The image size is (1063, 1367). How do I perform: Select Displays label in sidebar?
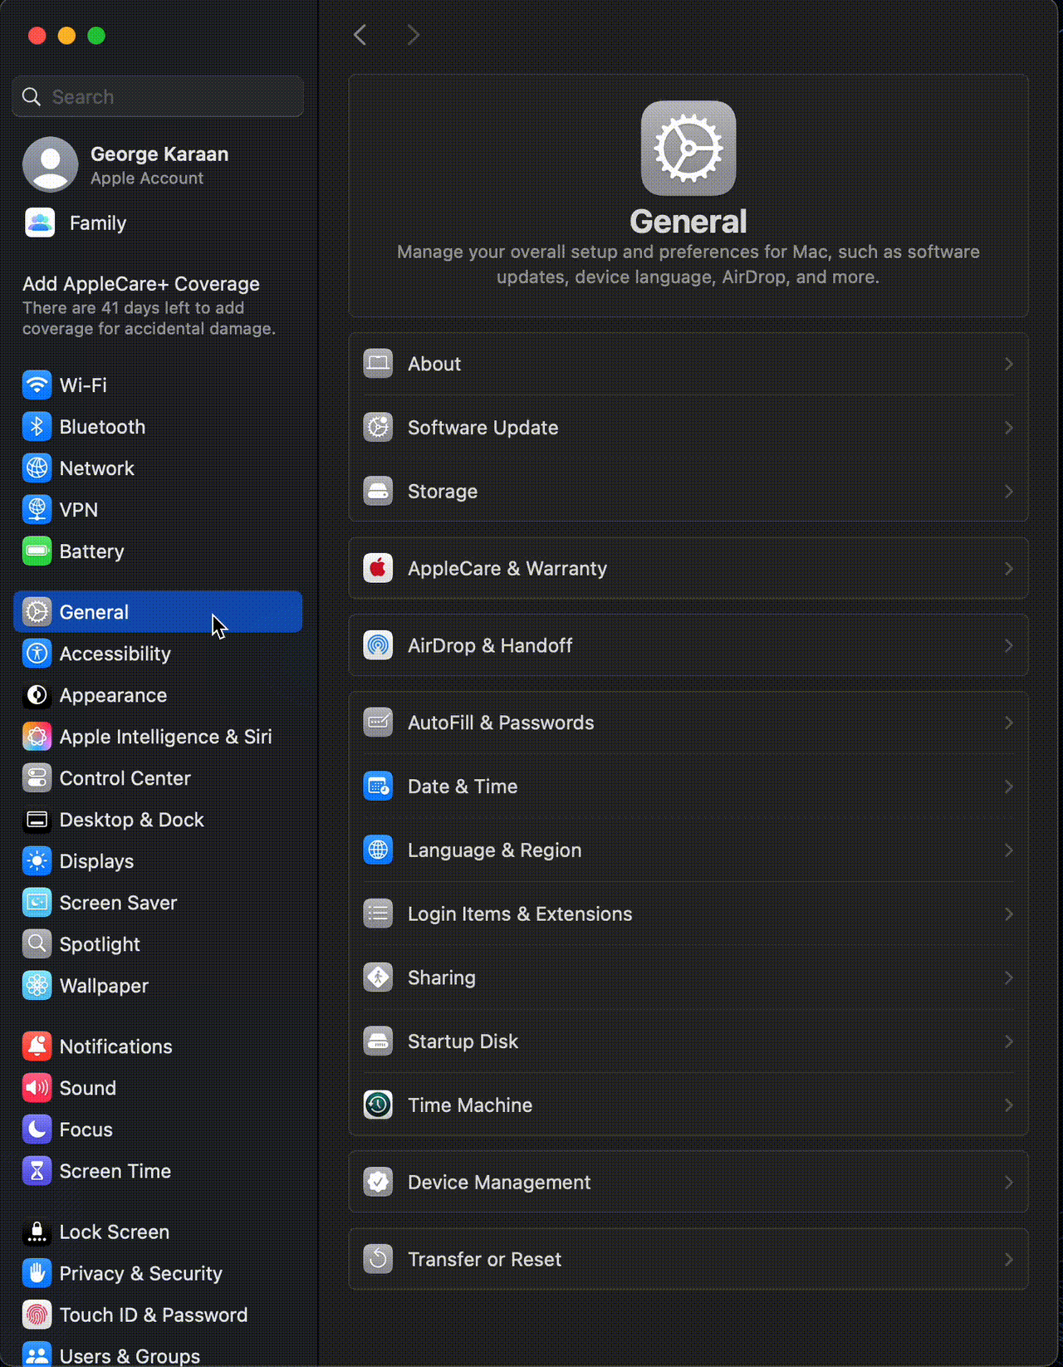coord(96,861)
